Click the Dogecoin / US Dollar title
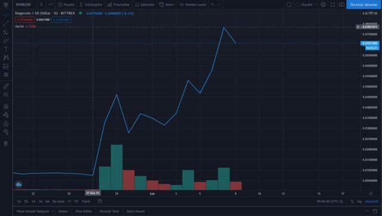Viewport: 382px width, 216px height. [33, 13]
